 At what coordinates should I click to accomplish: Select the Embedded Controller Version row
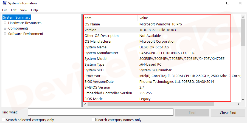pyautogui.click(x=162, y=93)
